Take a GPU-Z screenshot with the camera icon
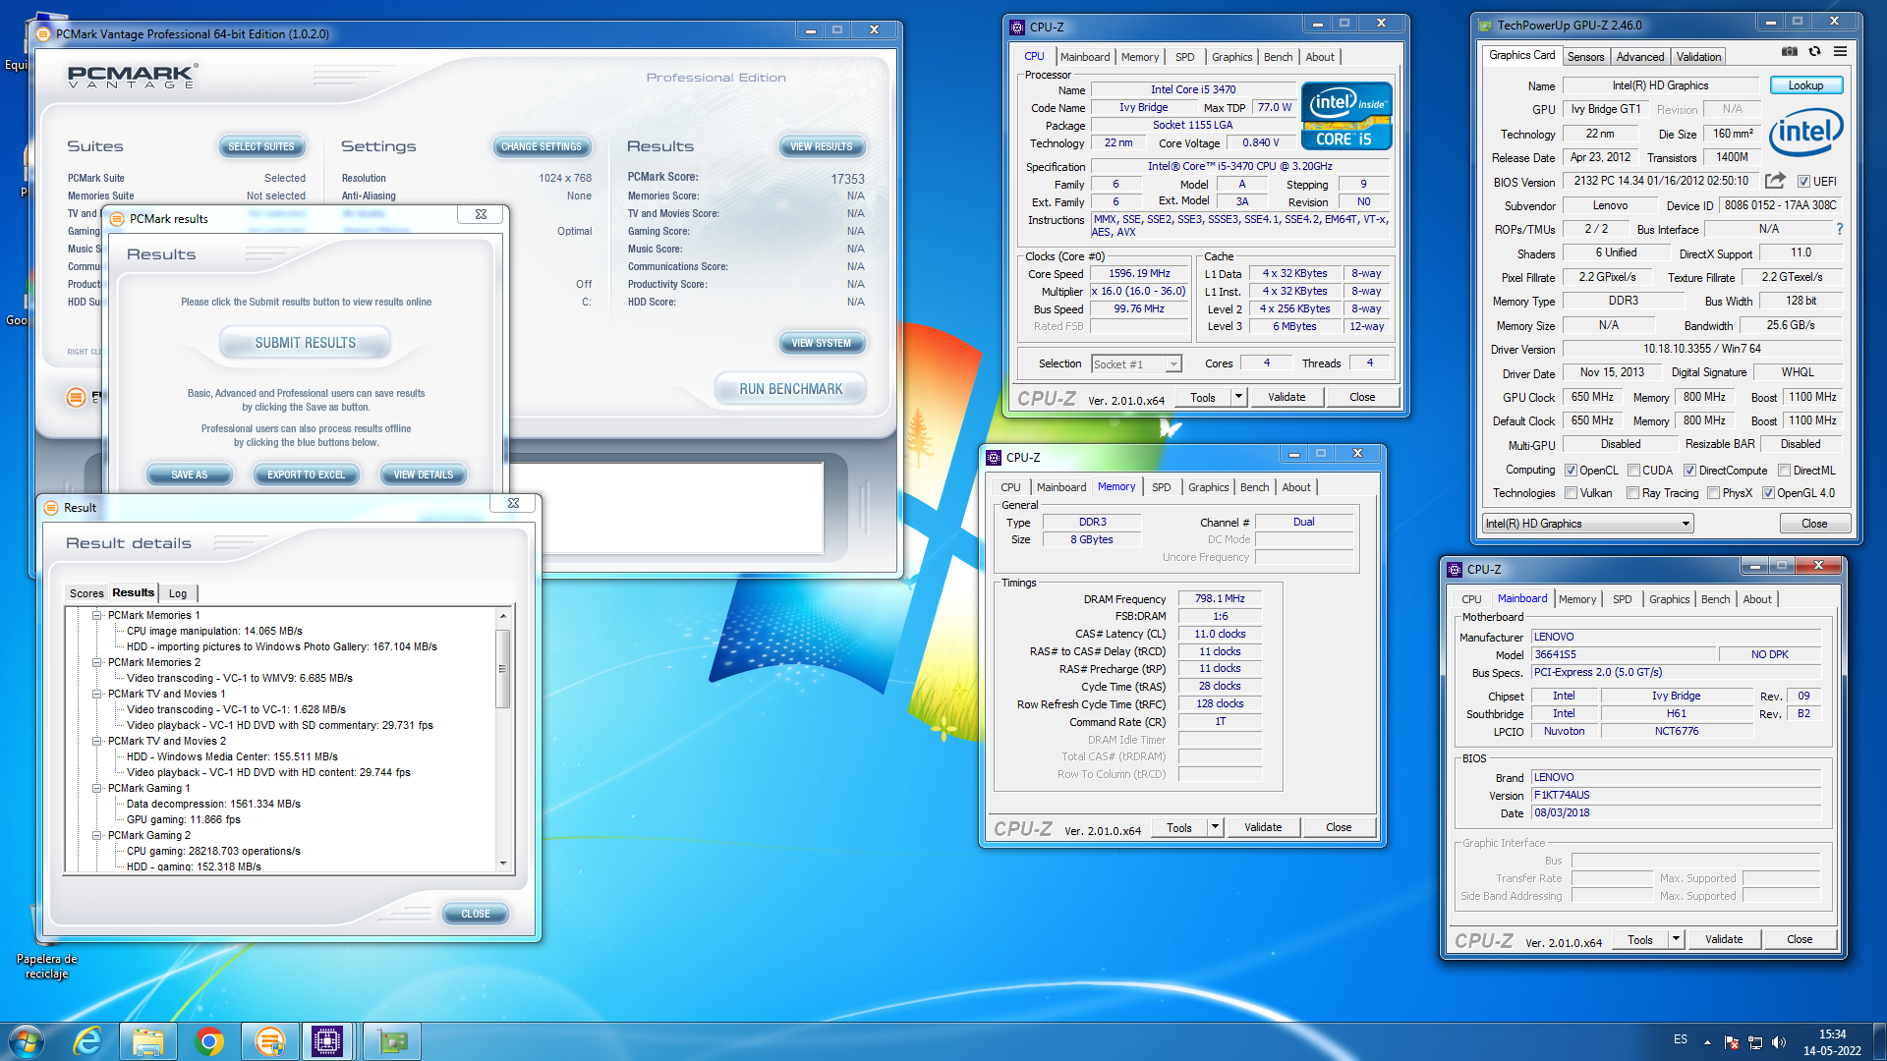Viewport: 1887px width, 1061px height. tap(1790, 51)
